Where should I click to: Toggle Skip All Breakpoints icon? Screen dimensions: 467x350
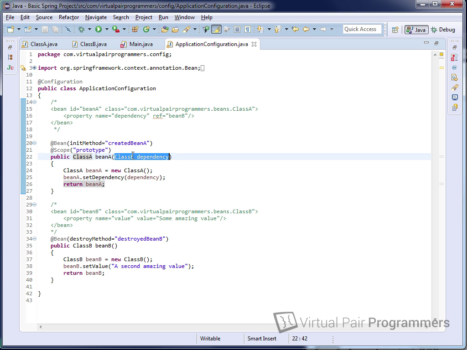point(68,29)
